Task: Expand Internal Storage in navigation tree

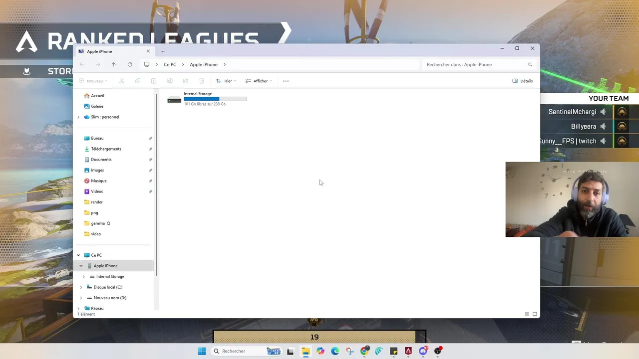Action: [x=83, y=277]
